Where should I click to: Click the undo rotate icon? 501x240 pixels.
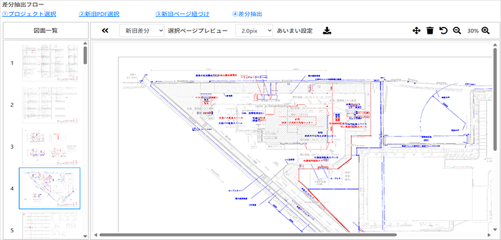(443, 31)
